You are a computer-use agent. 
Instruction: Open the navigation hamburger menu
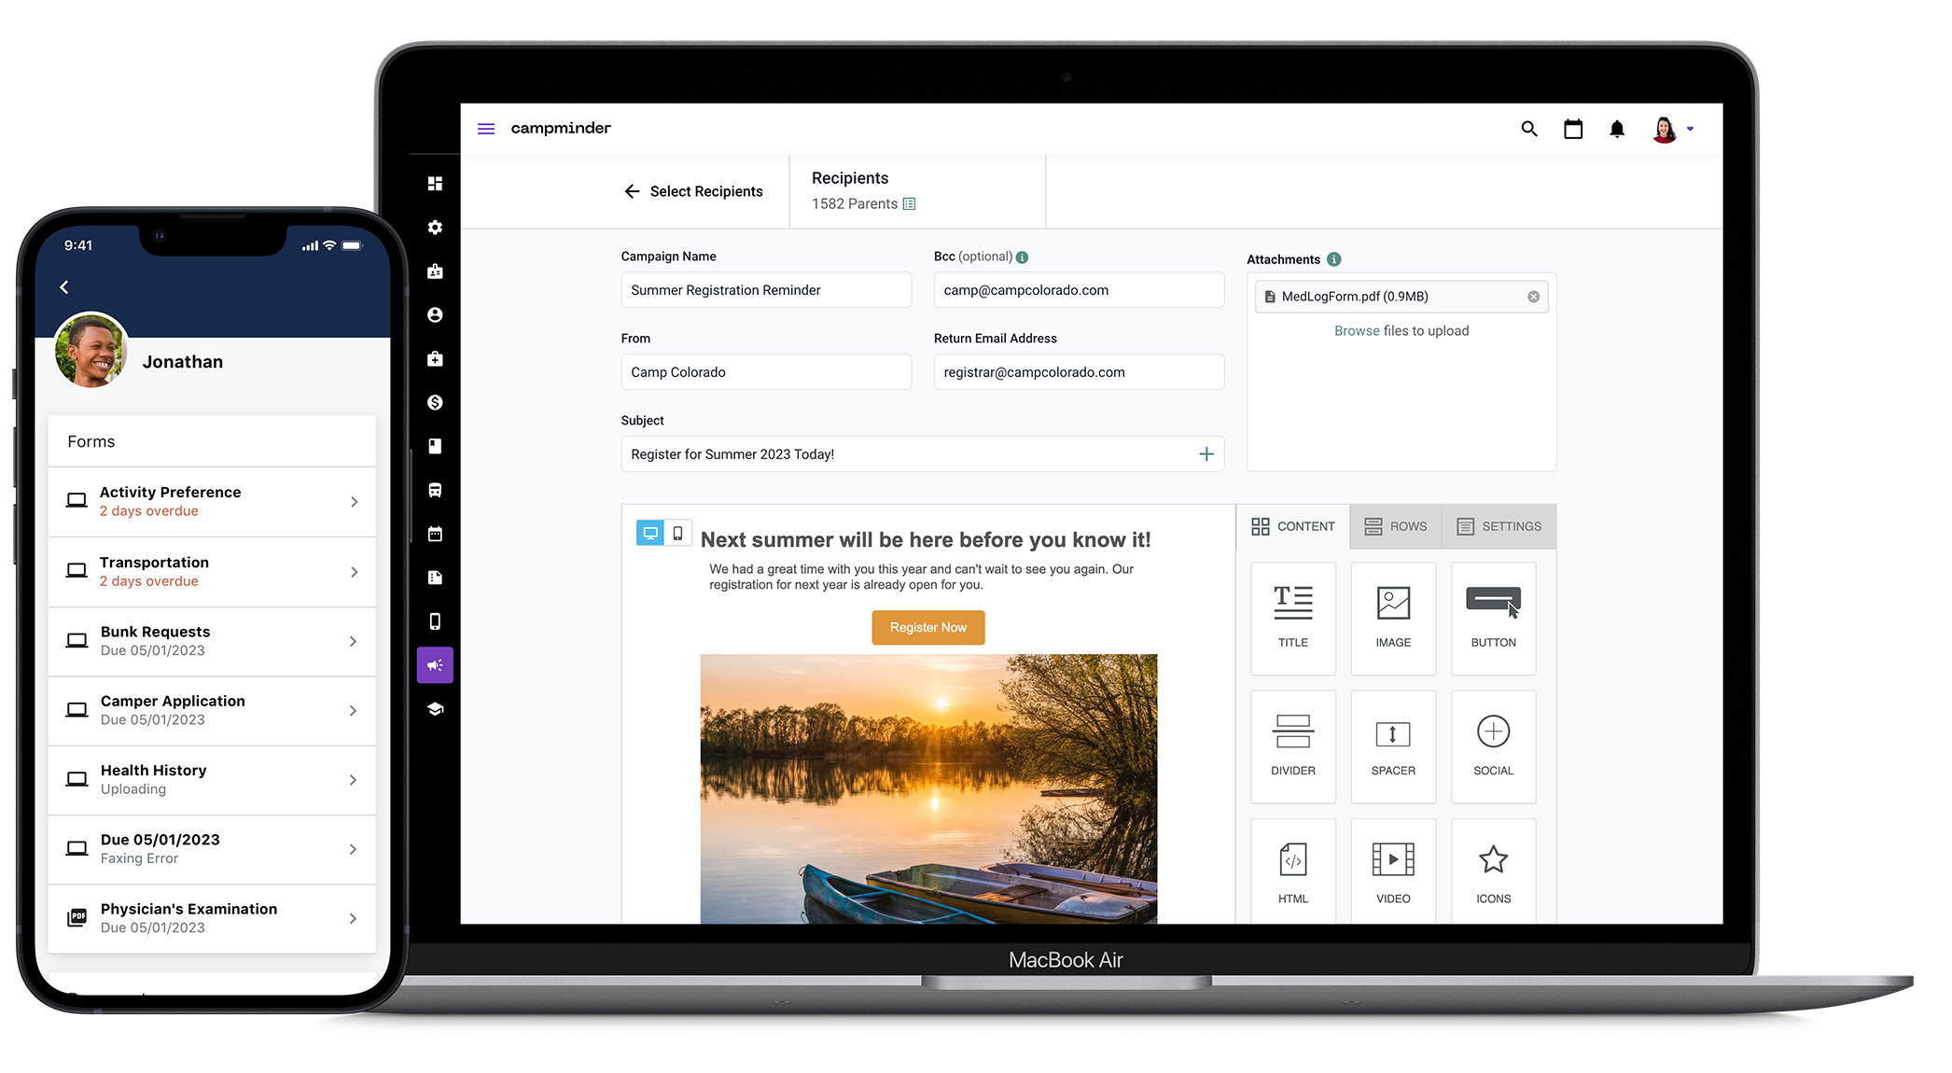coord(486,127)
